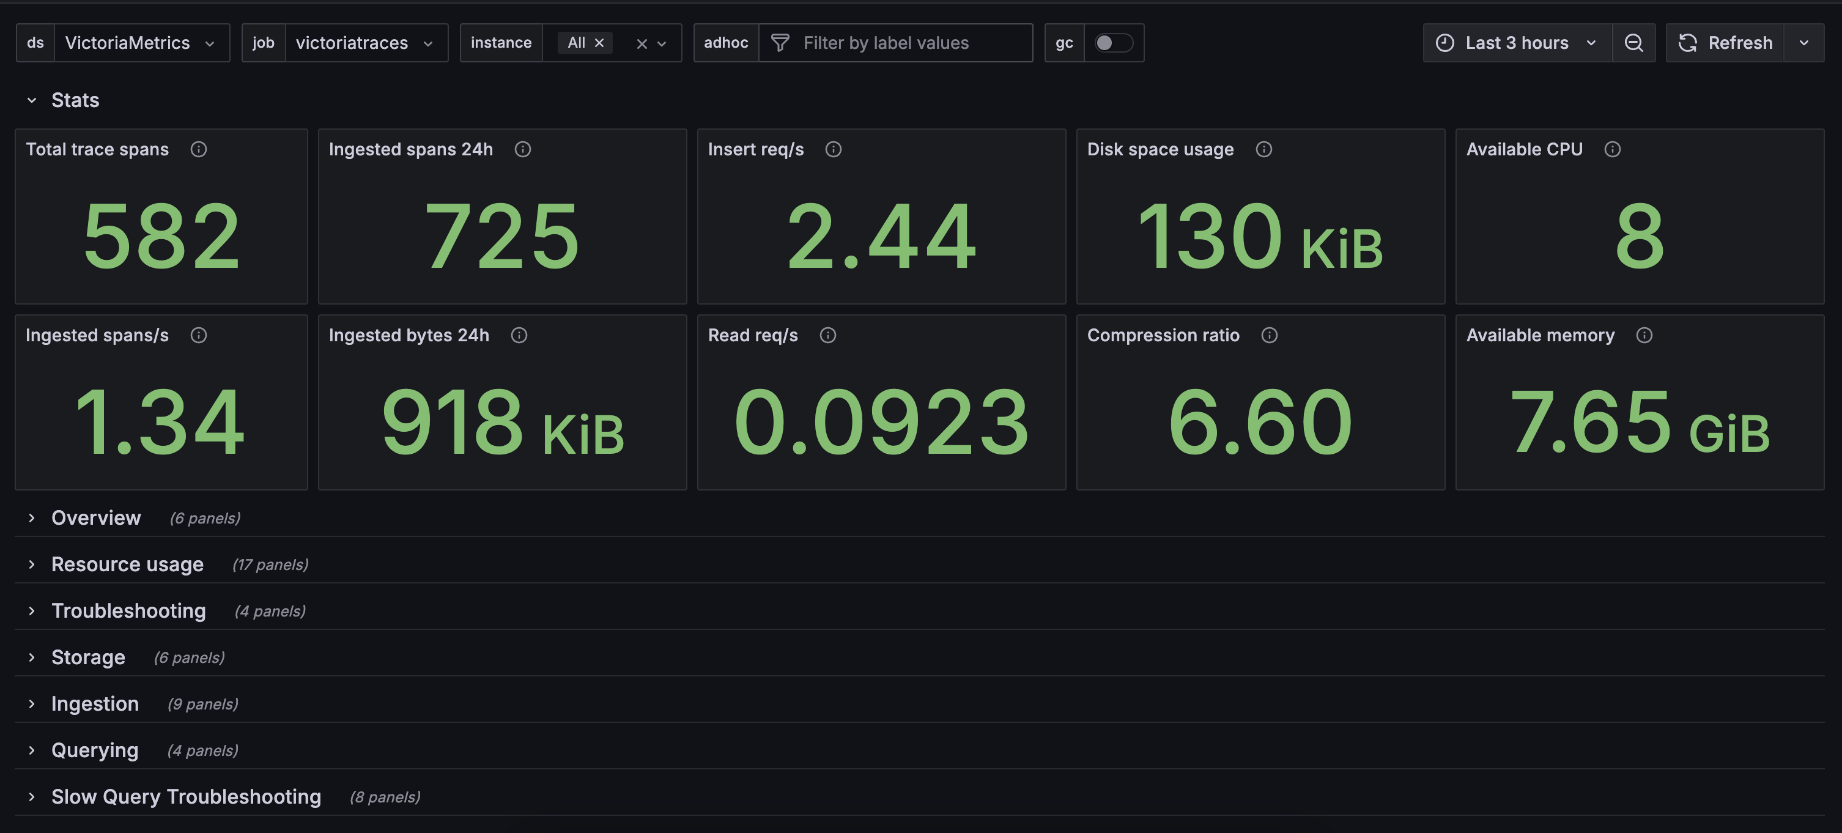This screenshot has height=833, width=1842.
Task: Open the VictoriaMetrics datasource dropdown
Action: [x=141, y=43]
